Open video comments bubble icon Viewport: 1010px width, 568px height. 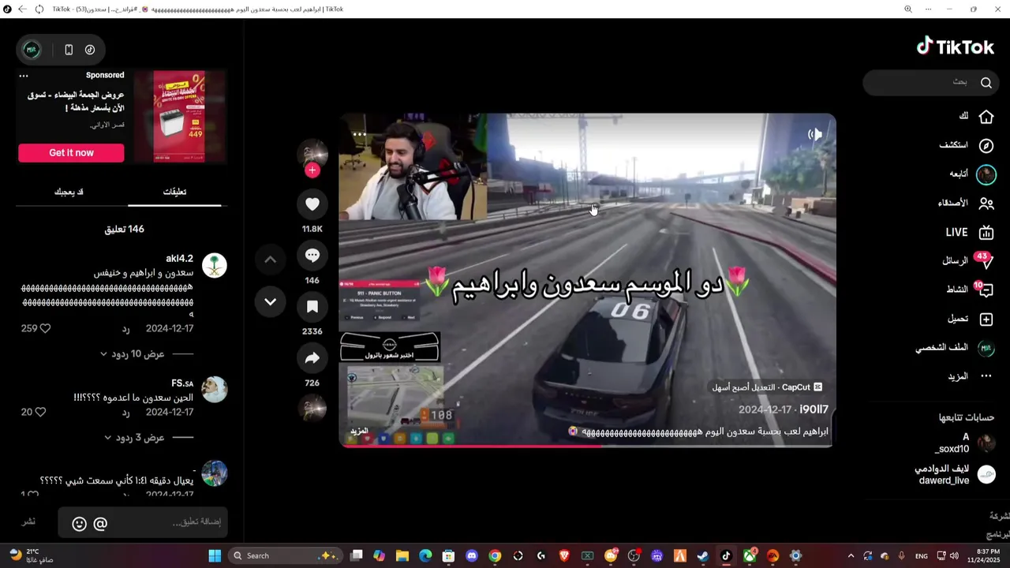(312, 256)
